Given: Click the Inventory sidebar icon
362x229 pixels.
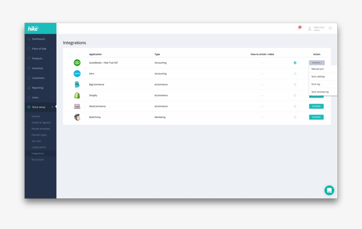Looking at the screenshot, I should click(29, 68).
